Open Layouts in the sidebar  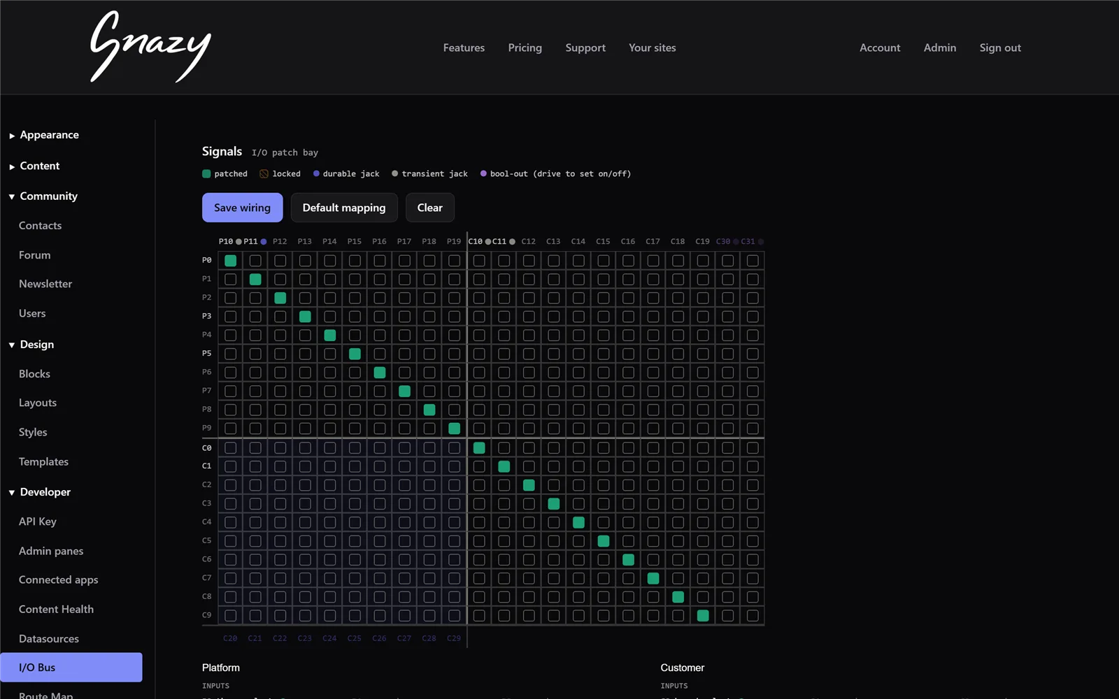[x=38, y=403]
